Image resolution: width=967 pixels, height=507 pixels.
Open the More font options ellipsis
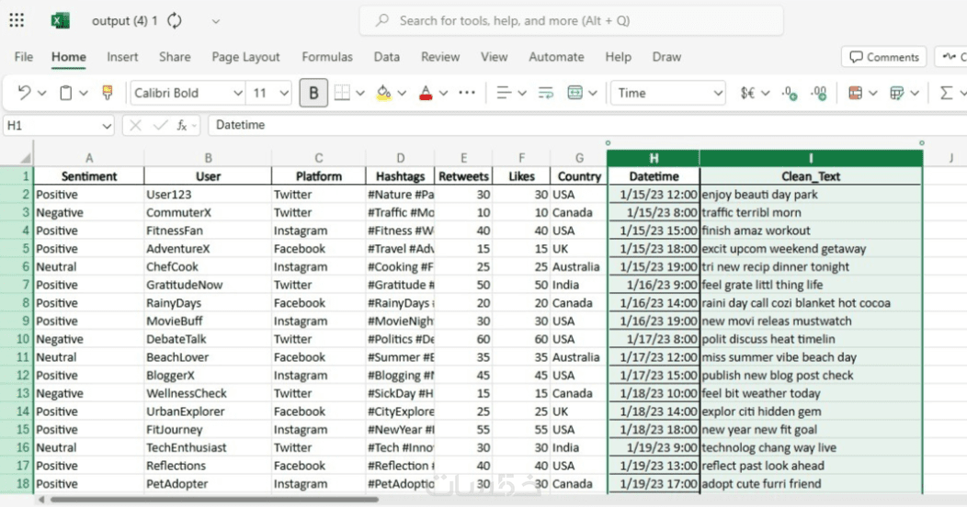[467, 93]
